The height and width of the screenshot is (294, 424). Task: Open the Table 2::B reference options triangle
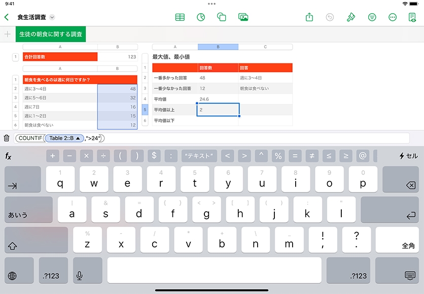click(x=78, y=138)
